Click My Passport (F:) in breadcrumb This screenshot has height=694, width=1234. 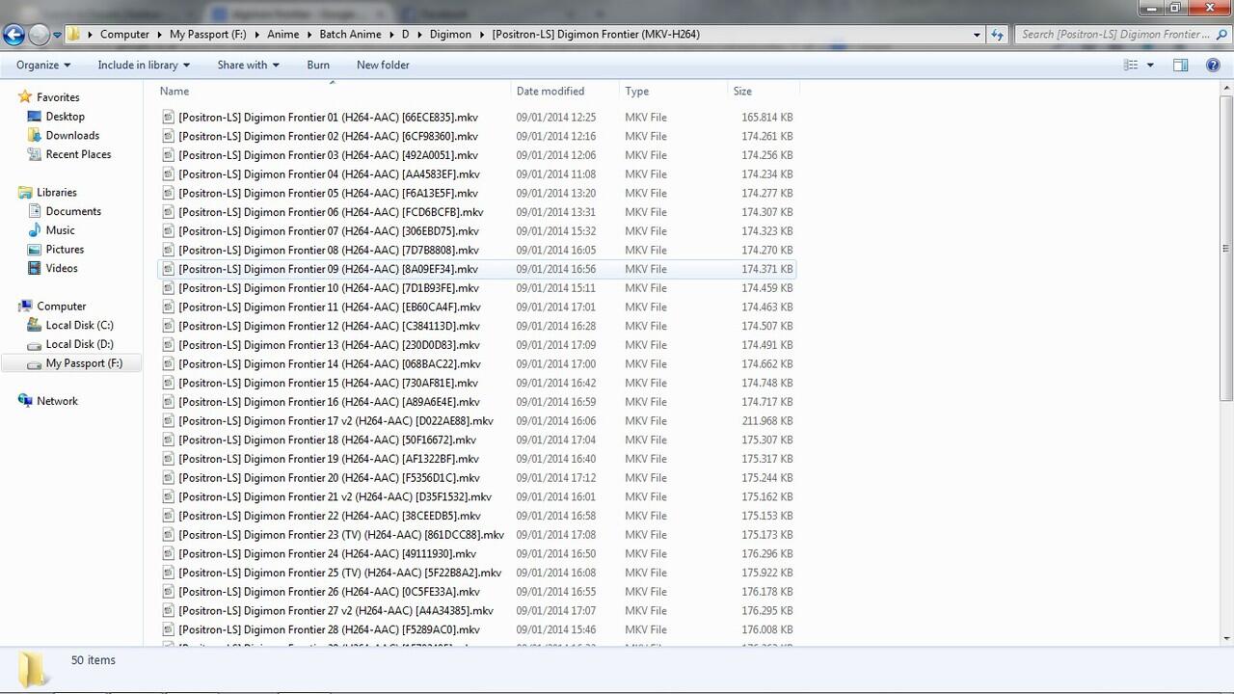[207, 35]
